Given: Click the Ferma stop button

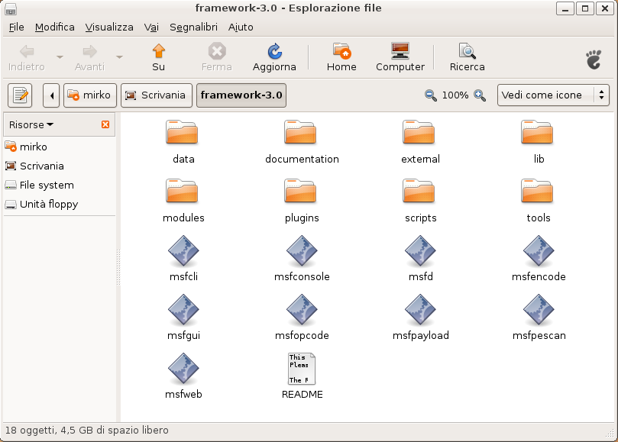Looking at the screenshot, I should click(x=217, y=57).
